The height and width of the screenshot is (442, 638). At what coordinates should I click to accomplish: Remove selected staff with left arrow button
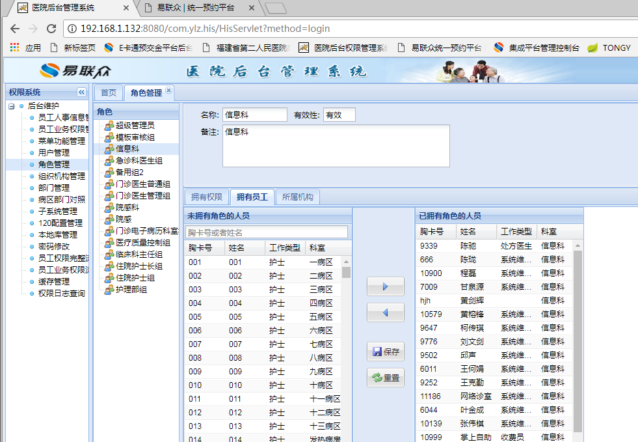(x=385, y=313)
